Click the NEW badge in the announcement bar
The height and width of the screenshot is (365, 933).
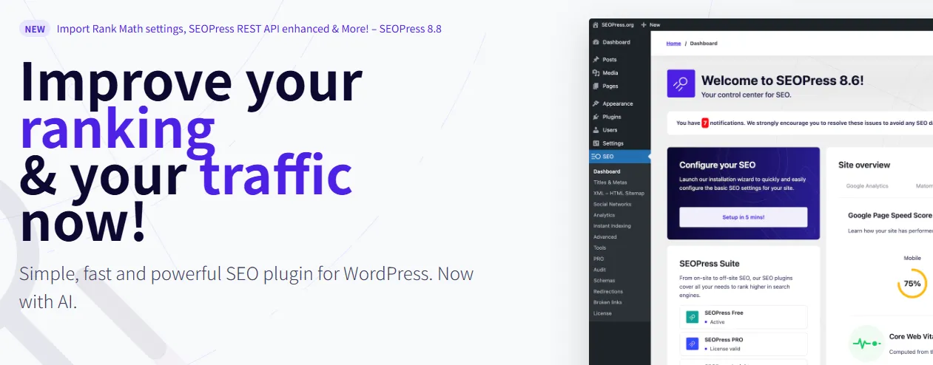pyautogui.click(x=35, y=29)
